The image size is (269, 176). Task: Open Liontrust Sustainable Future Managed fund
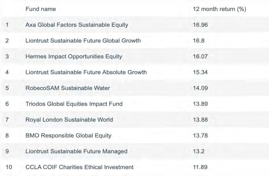tap(76, 151)
